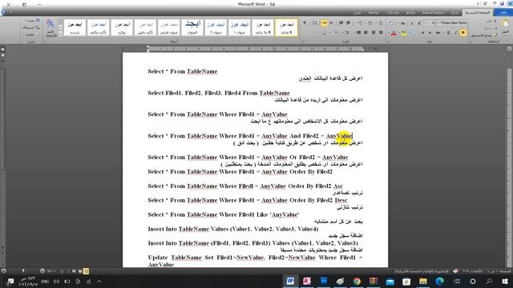Image resolution: width=513 pixels, height=288 pixels.
Task: Open File Explorer from the taskbar
Action: 423,281
